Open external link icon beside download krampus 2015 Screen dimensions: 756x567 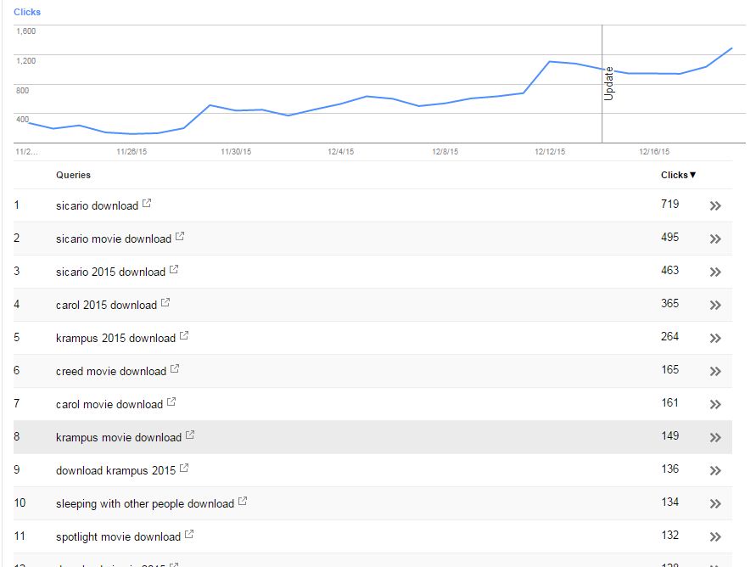pyautogui.click(x=184, y=469)
